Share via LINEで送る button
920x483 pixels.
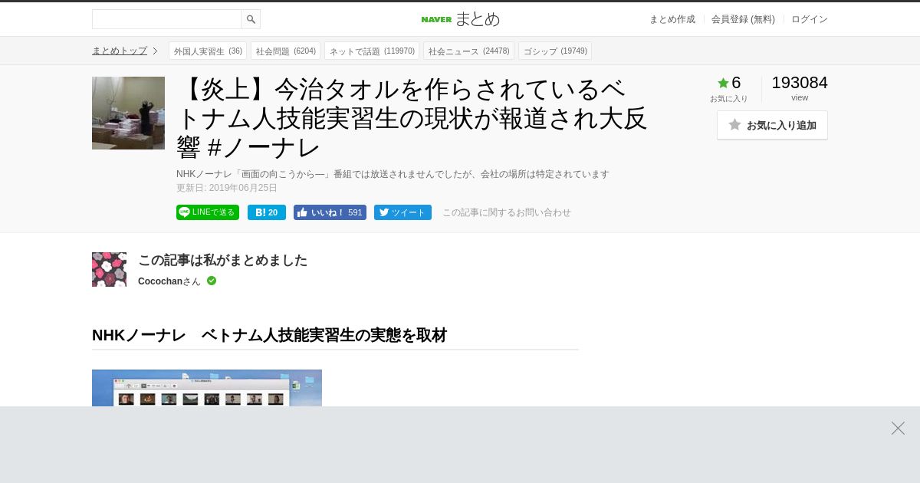[x=208, y=212]
